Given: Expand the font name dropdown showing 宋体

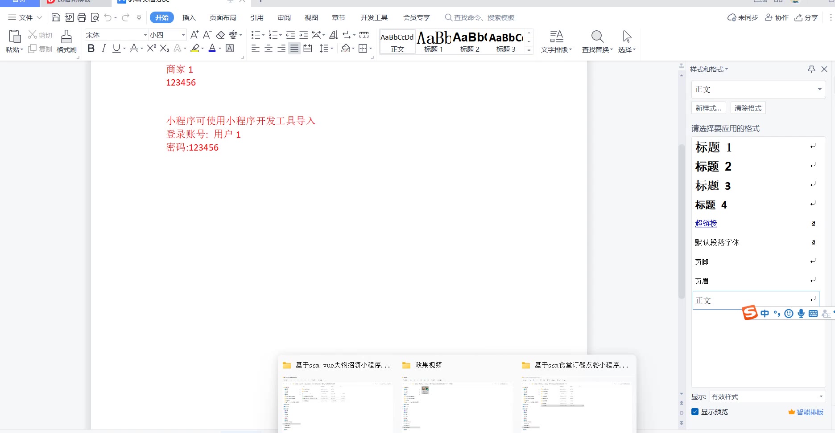Looking at the screenshot, I should tap(145, 35).
